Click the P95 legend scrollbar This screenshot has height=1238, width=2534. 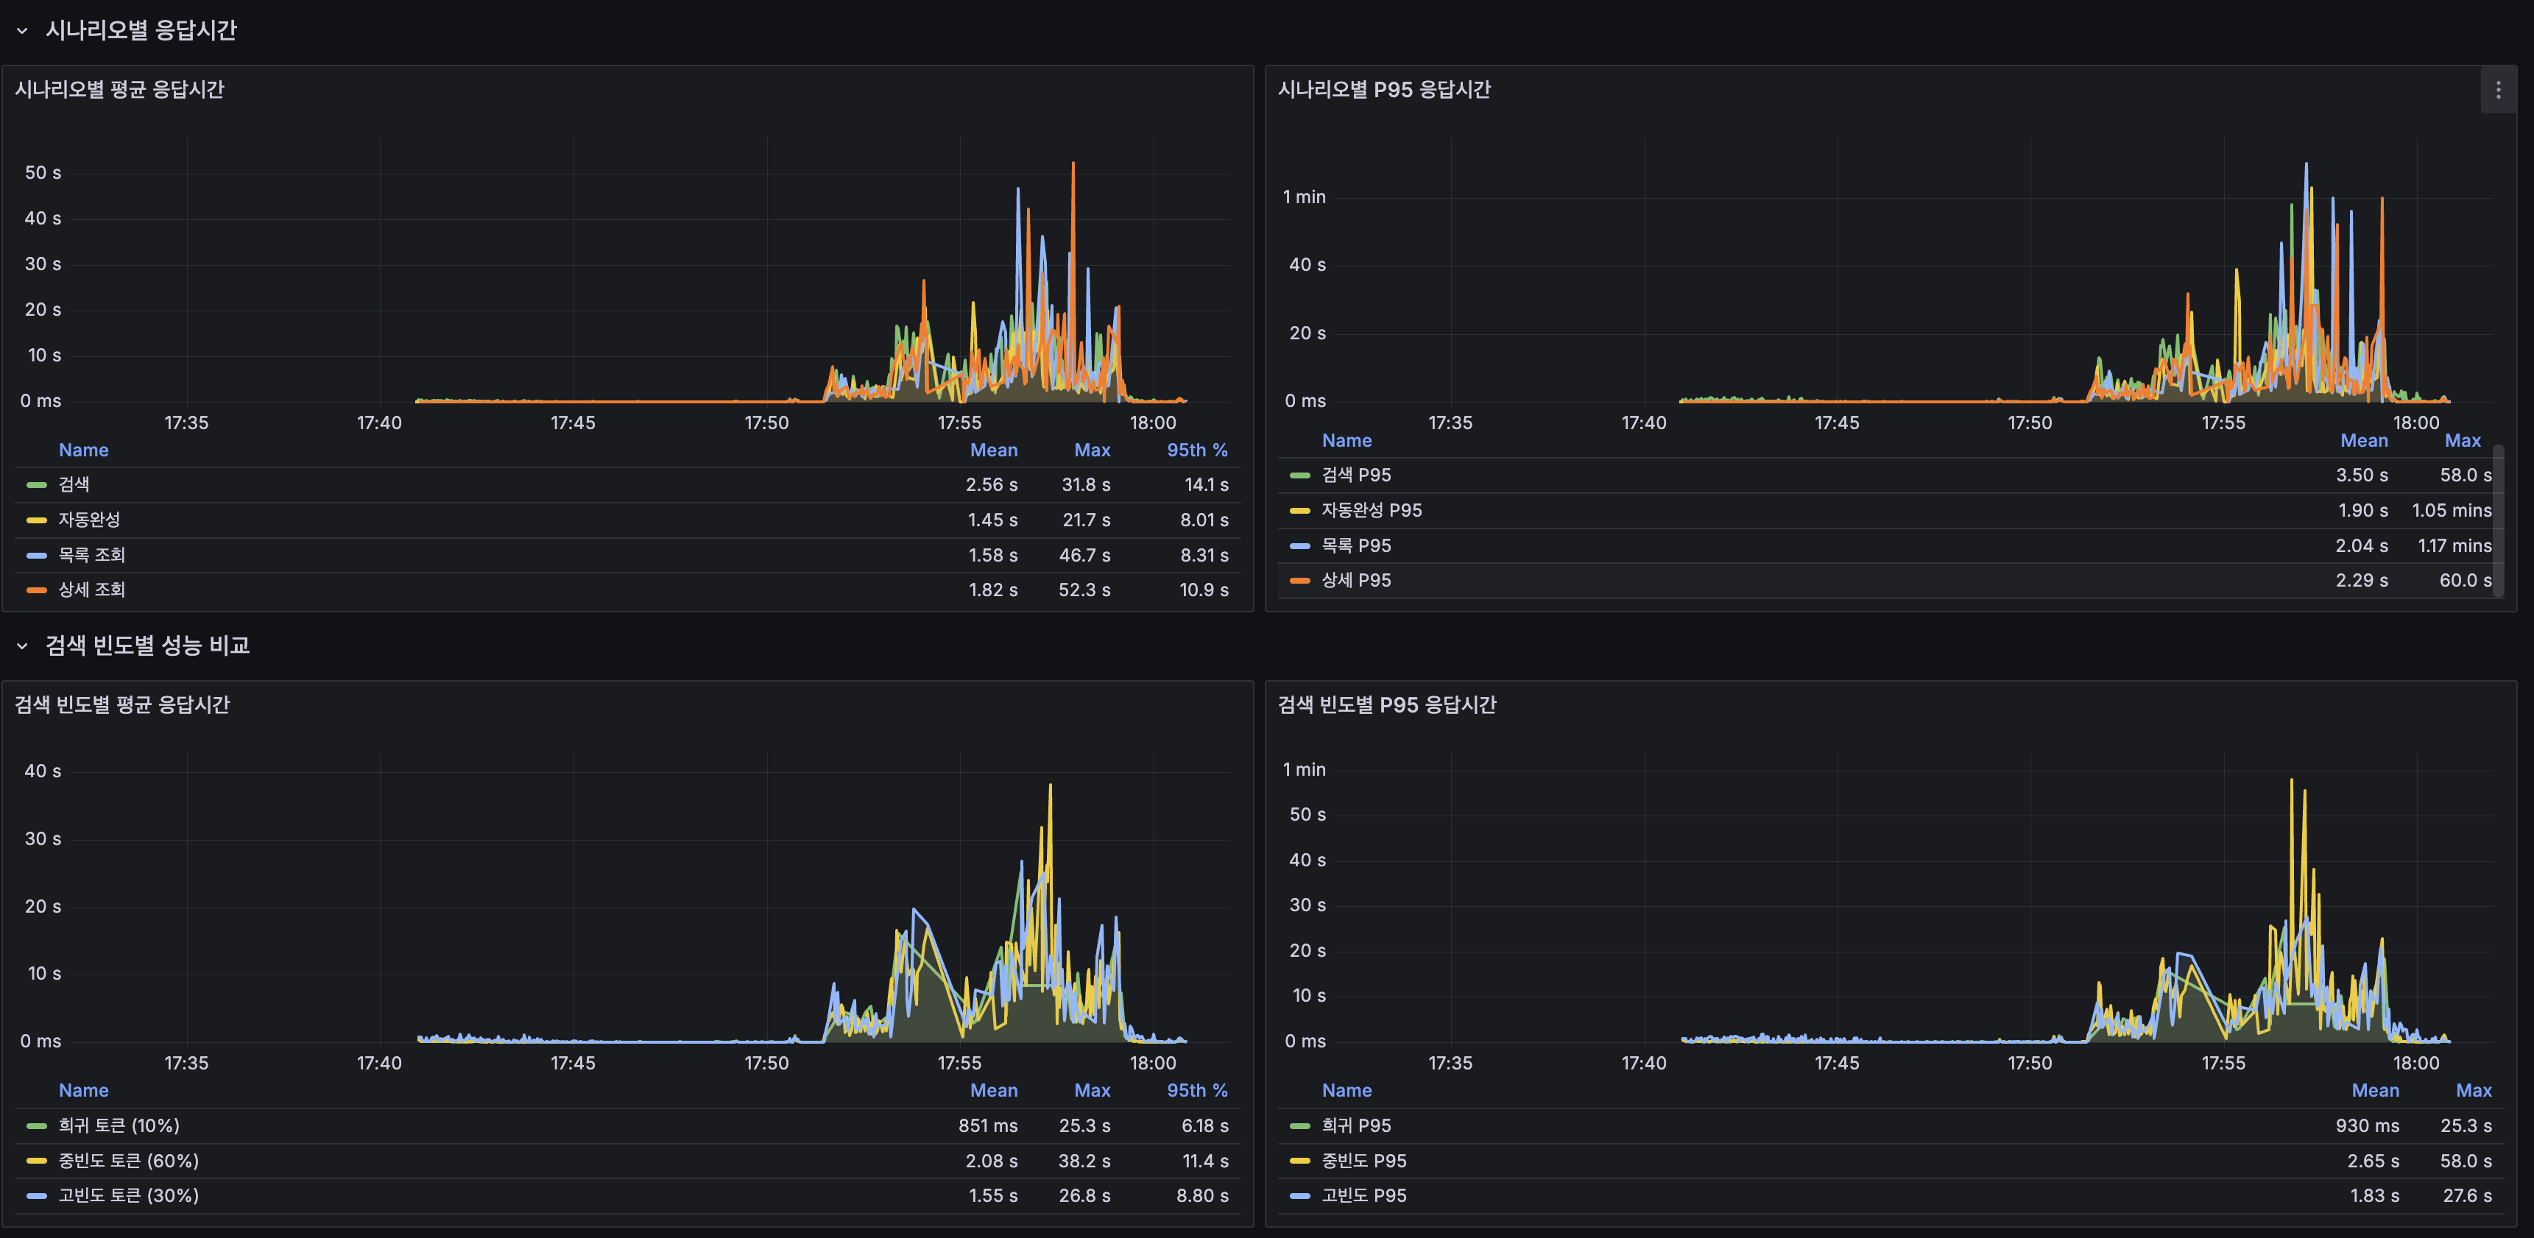tap(2498, 521)
